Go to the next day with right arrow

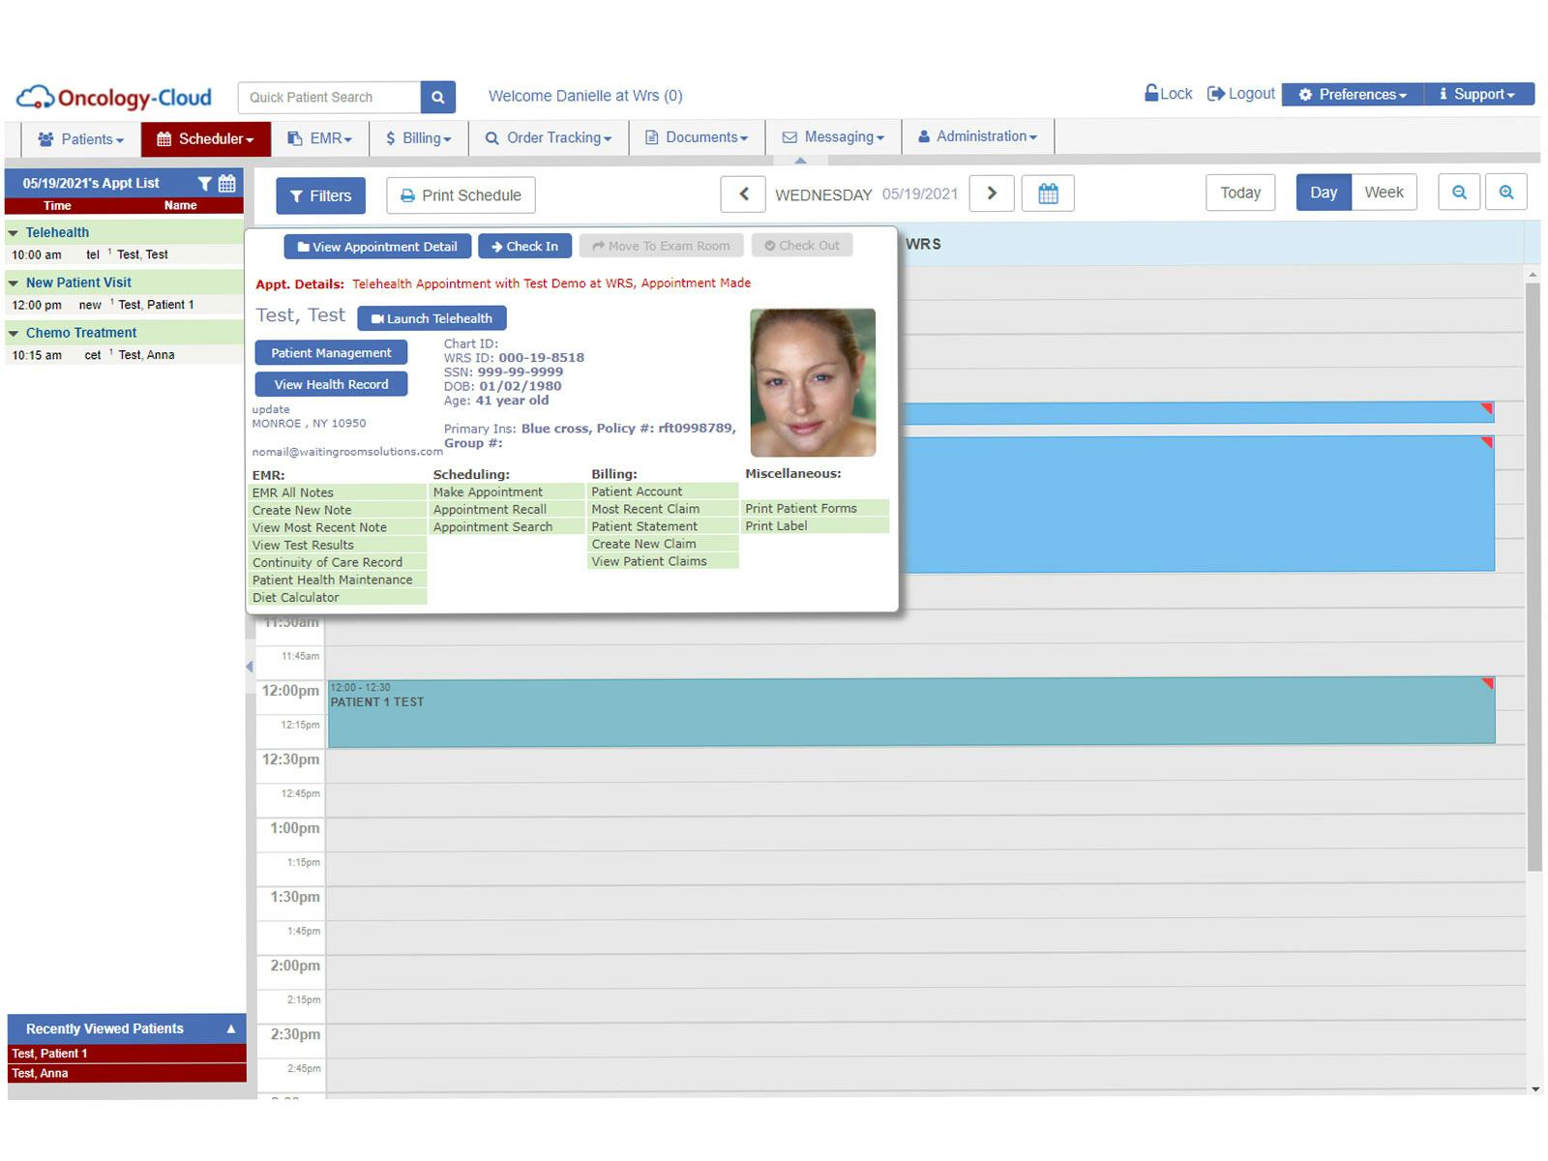[991, 193]
